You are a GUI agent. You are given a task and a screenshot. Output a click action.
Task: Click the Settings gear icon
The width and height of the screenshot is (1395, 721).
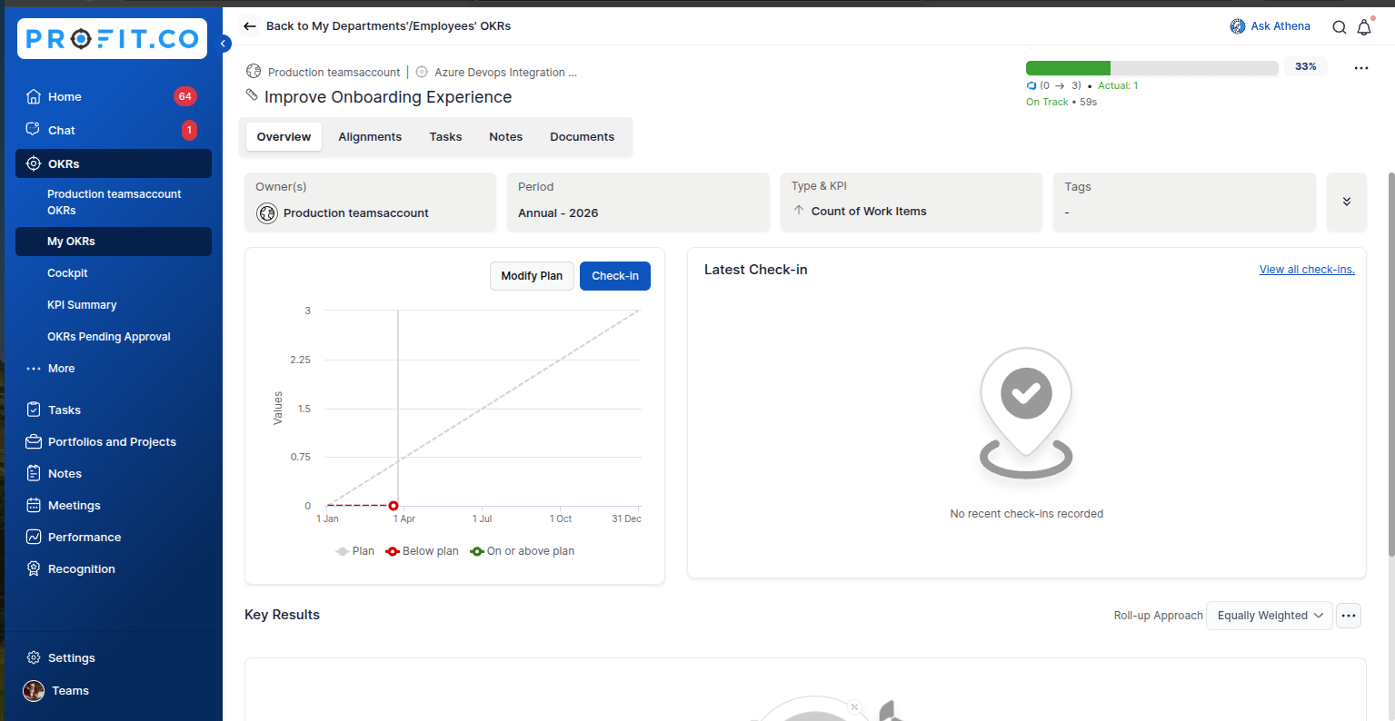pyautogui.click(x=34, y=657)
